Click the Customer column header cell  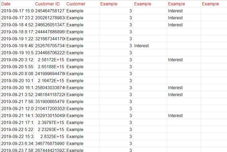coord(82,4)
